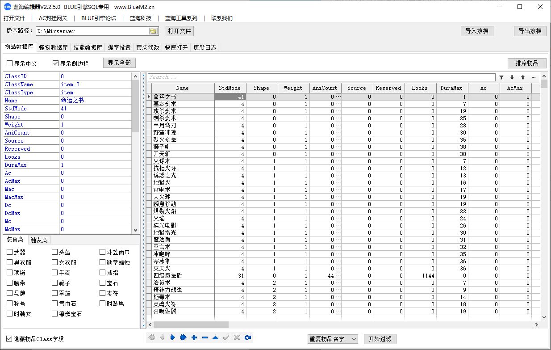Open the 套装修改 tab
This screenshot has height=350, width=551.
[148, 47]
